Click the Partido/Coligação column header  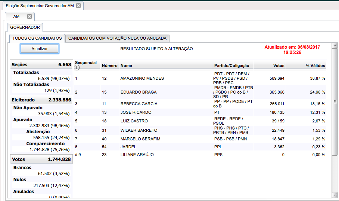point(231,66)
